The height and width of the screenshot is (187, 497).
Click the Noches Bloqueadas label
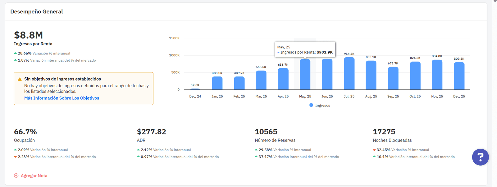point(392,140)
